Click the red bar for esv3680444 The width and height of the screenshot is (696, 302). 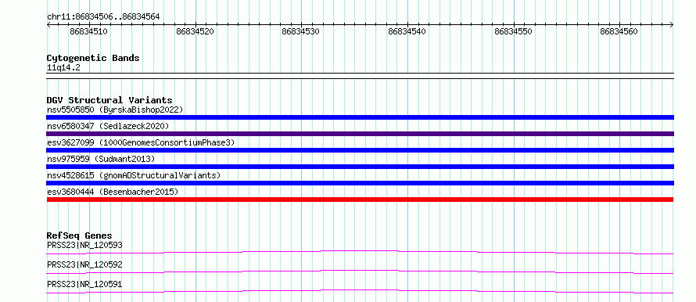360,200
